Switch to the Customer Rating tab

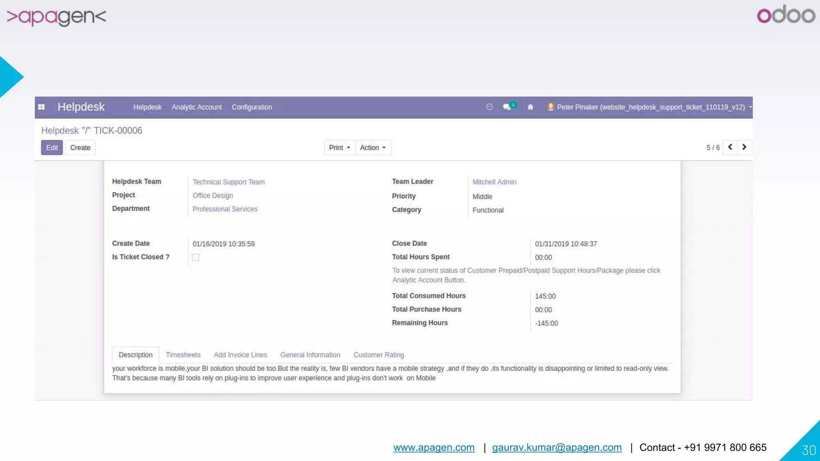coord(378,355)
